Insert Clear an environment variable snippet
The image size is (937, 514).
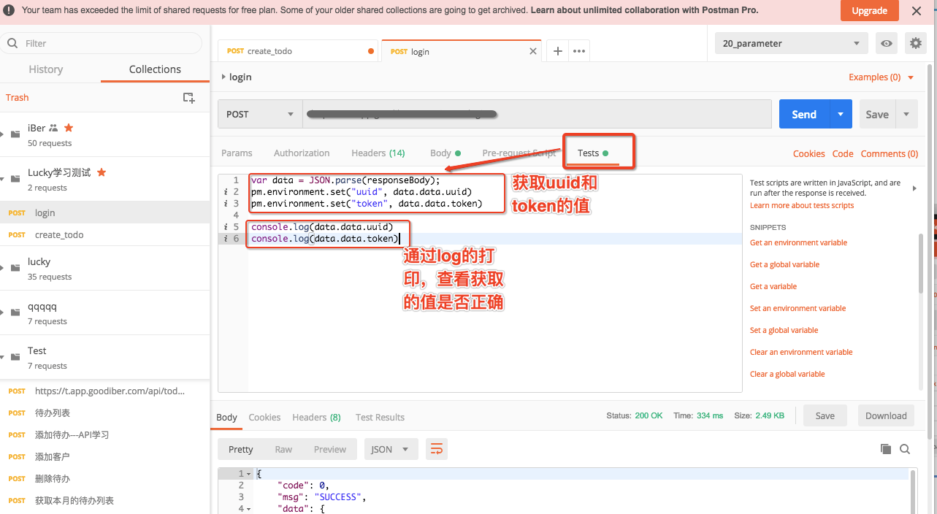click(x=801, y=352)
